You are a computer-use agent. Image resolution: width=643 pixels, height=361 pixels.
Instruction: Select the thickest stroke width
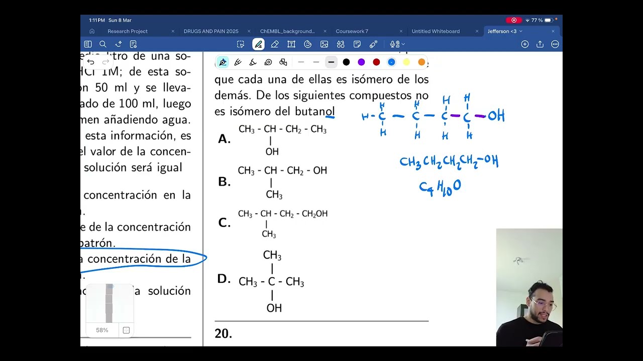tap(331, 62)
